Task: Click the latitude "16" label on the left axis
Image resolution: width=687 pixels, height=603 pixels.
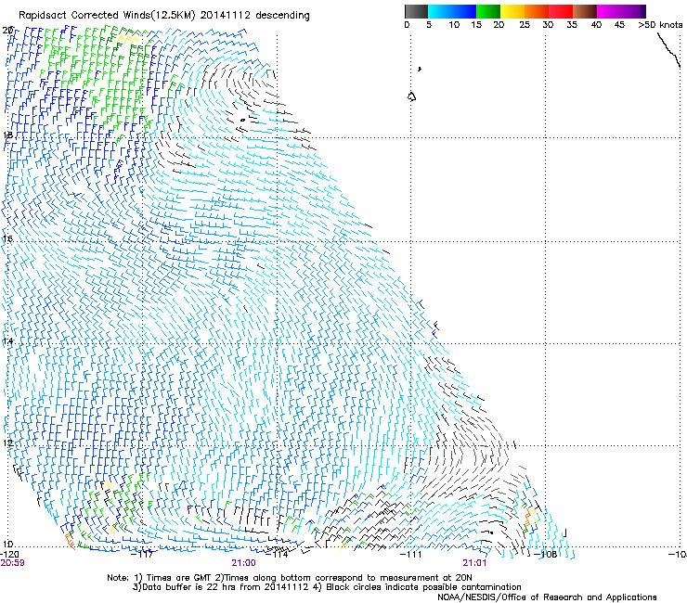Action: tap(7, 238)
